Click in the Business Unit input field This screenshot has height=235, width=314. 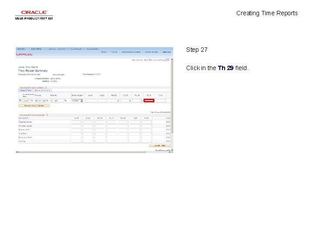(x=27, y=101)
